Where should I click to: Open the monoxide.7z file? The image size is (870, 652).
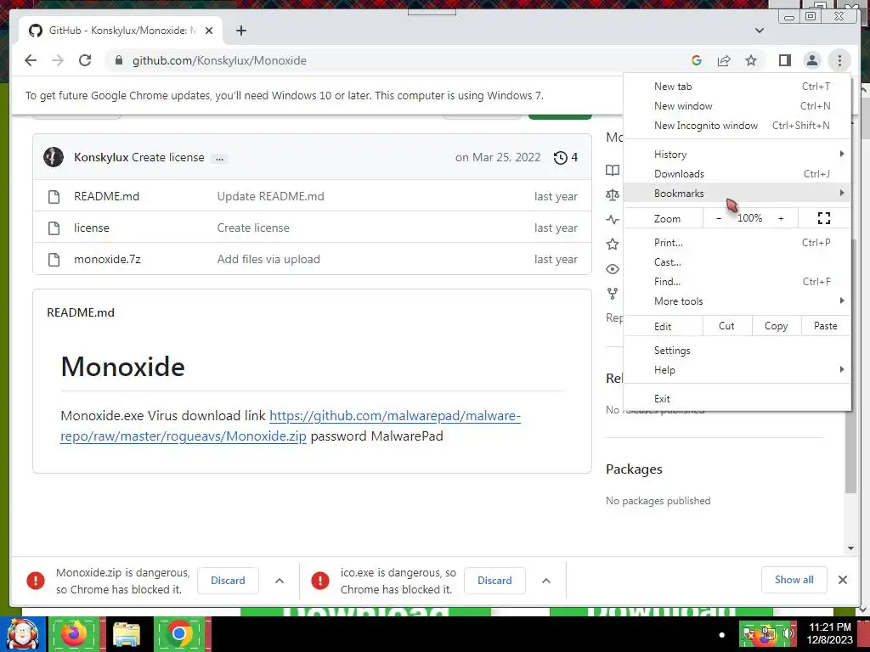(107, 259)
